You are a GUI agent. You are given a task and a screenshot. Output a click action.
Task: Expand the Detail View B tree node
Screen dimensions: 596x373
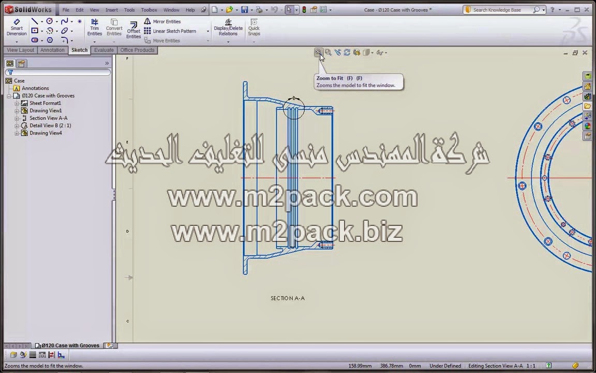pos(17,125)
